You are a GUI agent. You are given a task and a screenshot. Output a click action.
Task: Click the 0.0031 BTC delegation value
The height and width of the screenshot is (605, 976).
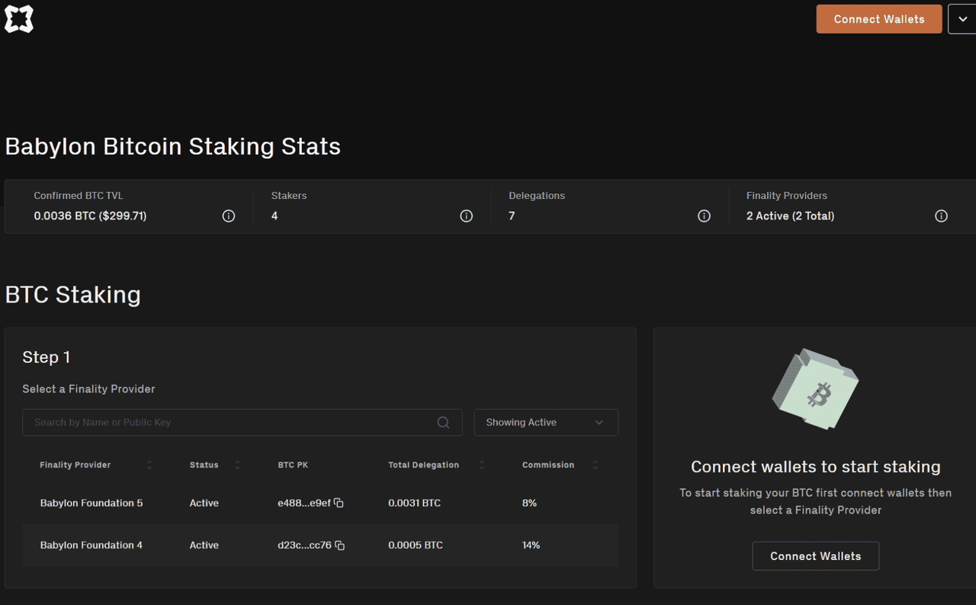414,503
